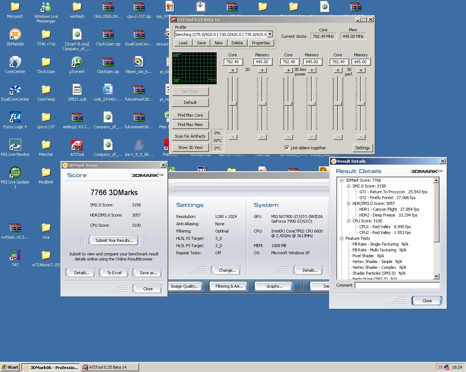Launch the ATITool desktop shortcut
The image size is (466, 372).
[77, 148]
